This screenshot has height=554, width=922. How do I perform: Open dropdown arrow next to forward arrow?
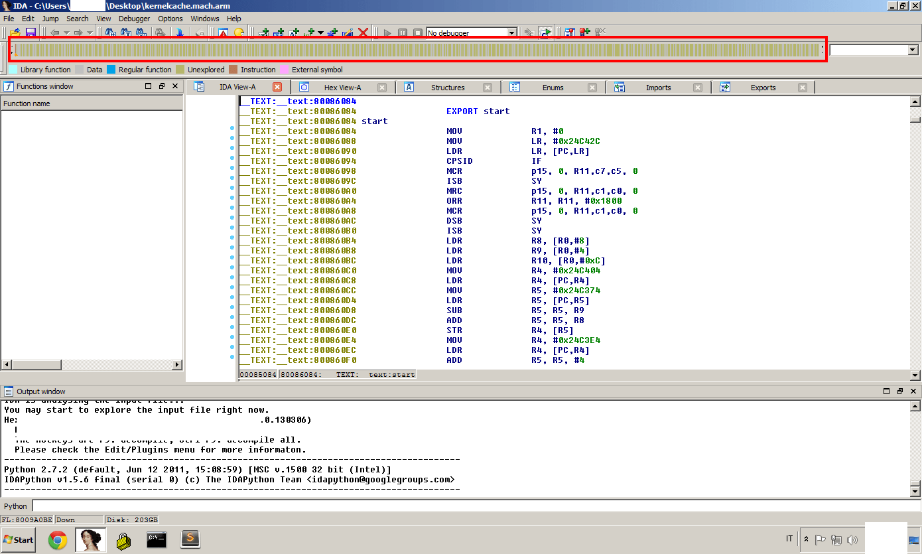tap(90, 33)
